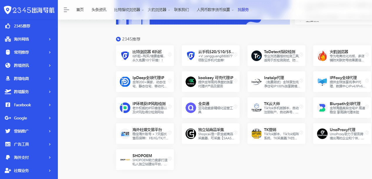Screen dimensions: 372x179
Task: Open the 全卖通 purple icon
Action: [191, 108]
